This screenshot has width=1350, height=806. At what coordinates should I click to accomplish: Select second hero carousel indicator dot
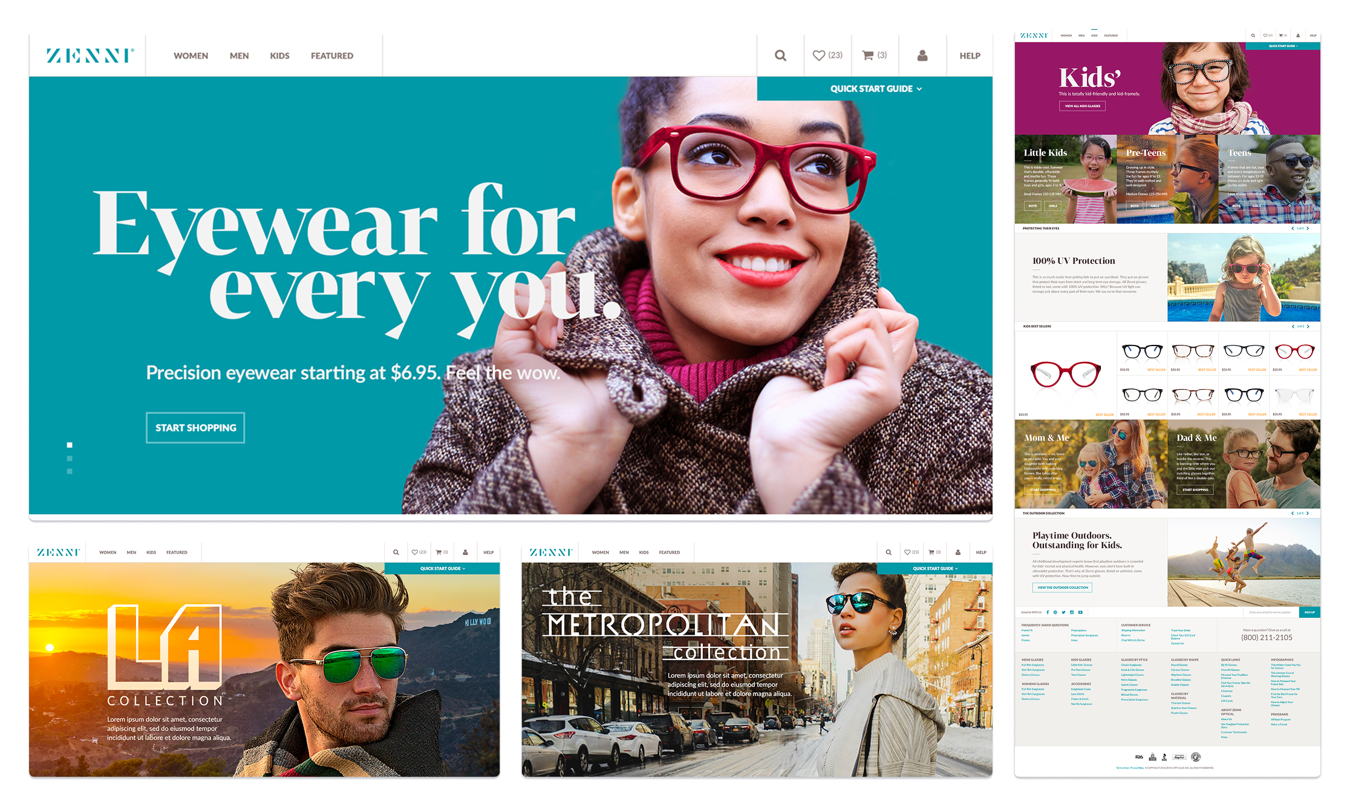coord(70,459)
